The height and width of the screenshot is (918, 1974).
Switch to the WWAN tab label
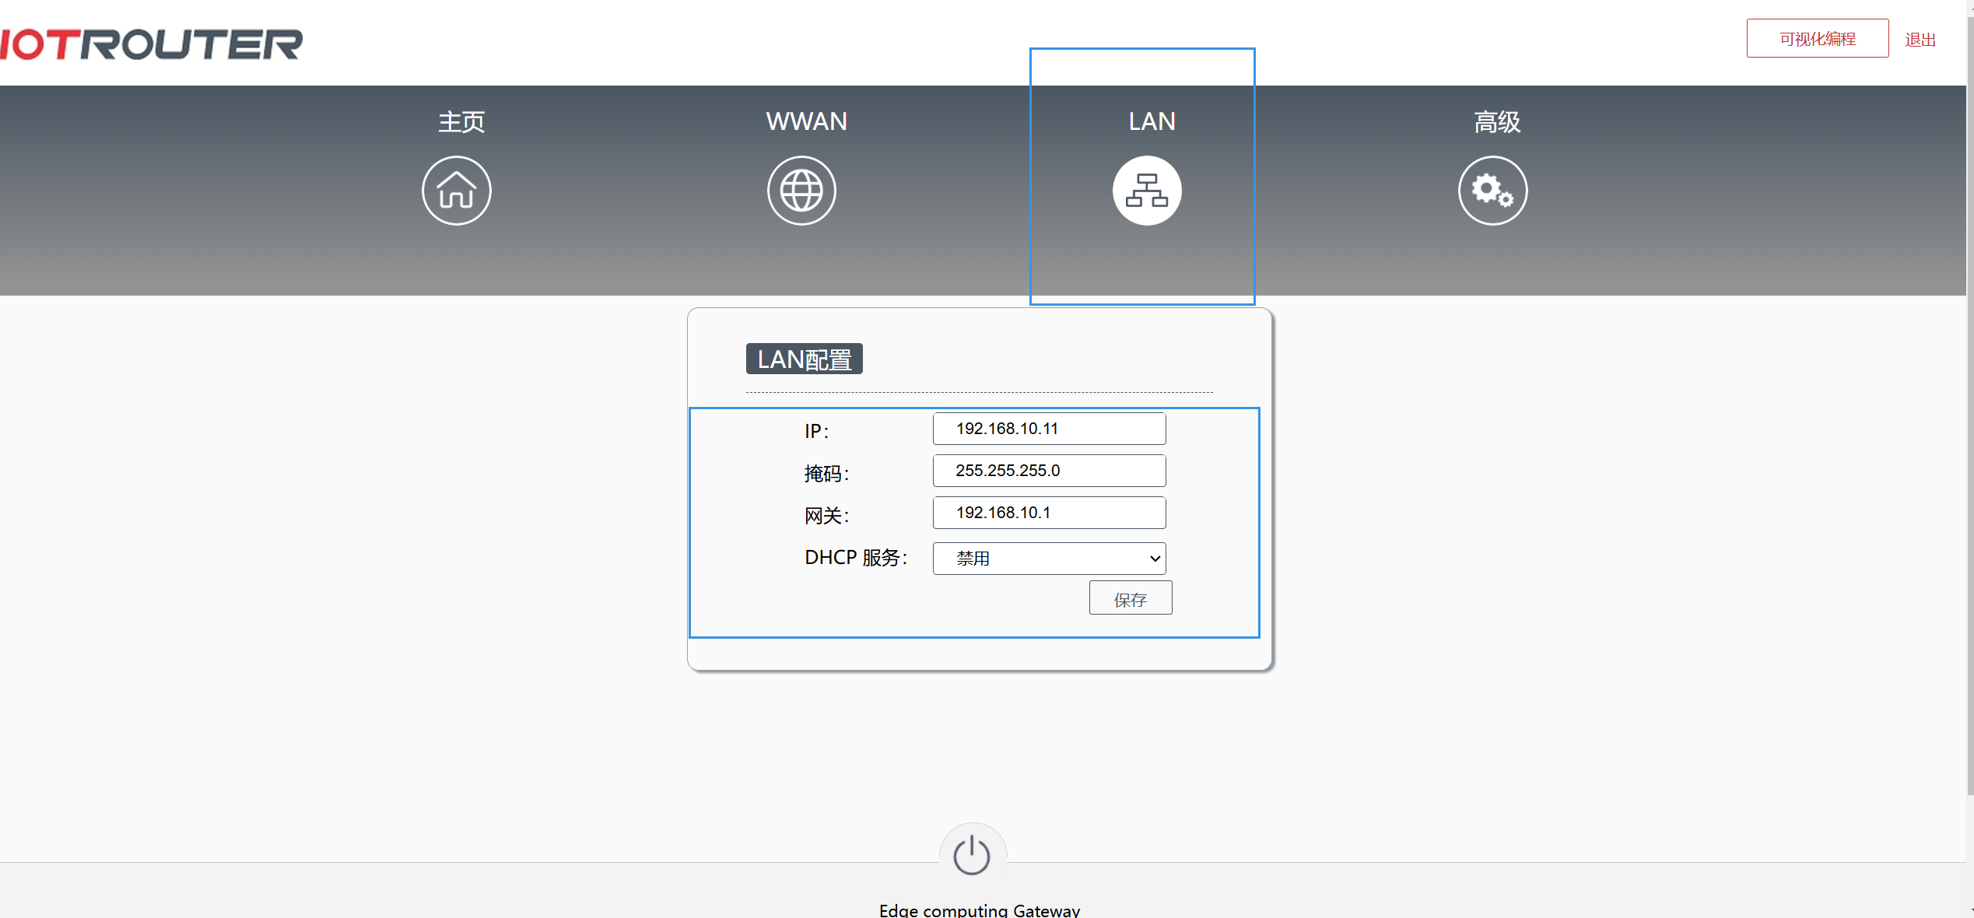806,121
